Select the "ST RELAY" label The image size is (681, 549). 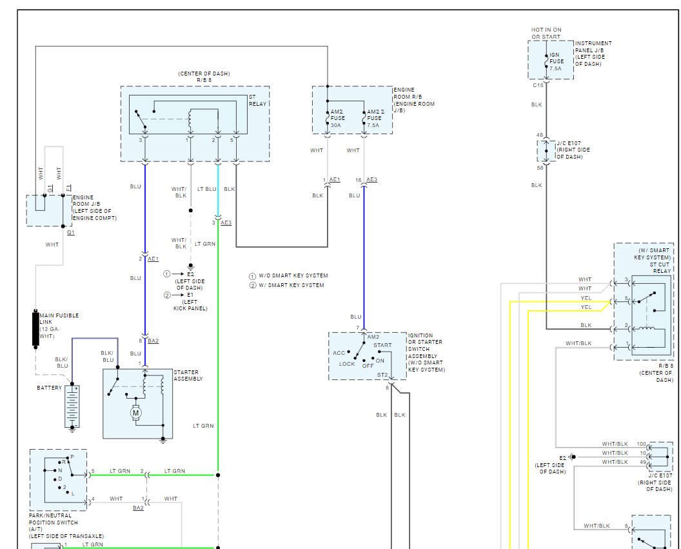coord(257,101)
